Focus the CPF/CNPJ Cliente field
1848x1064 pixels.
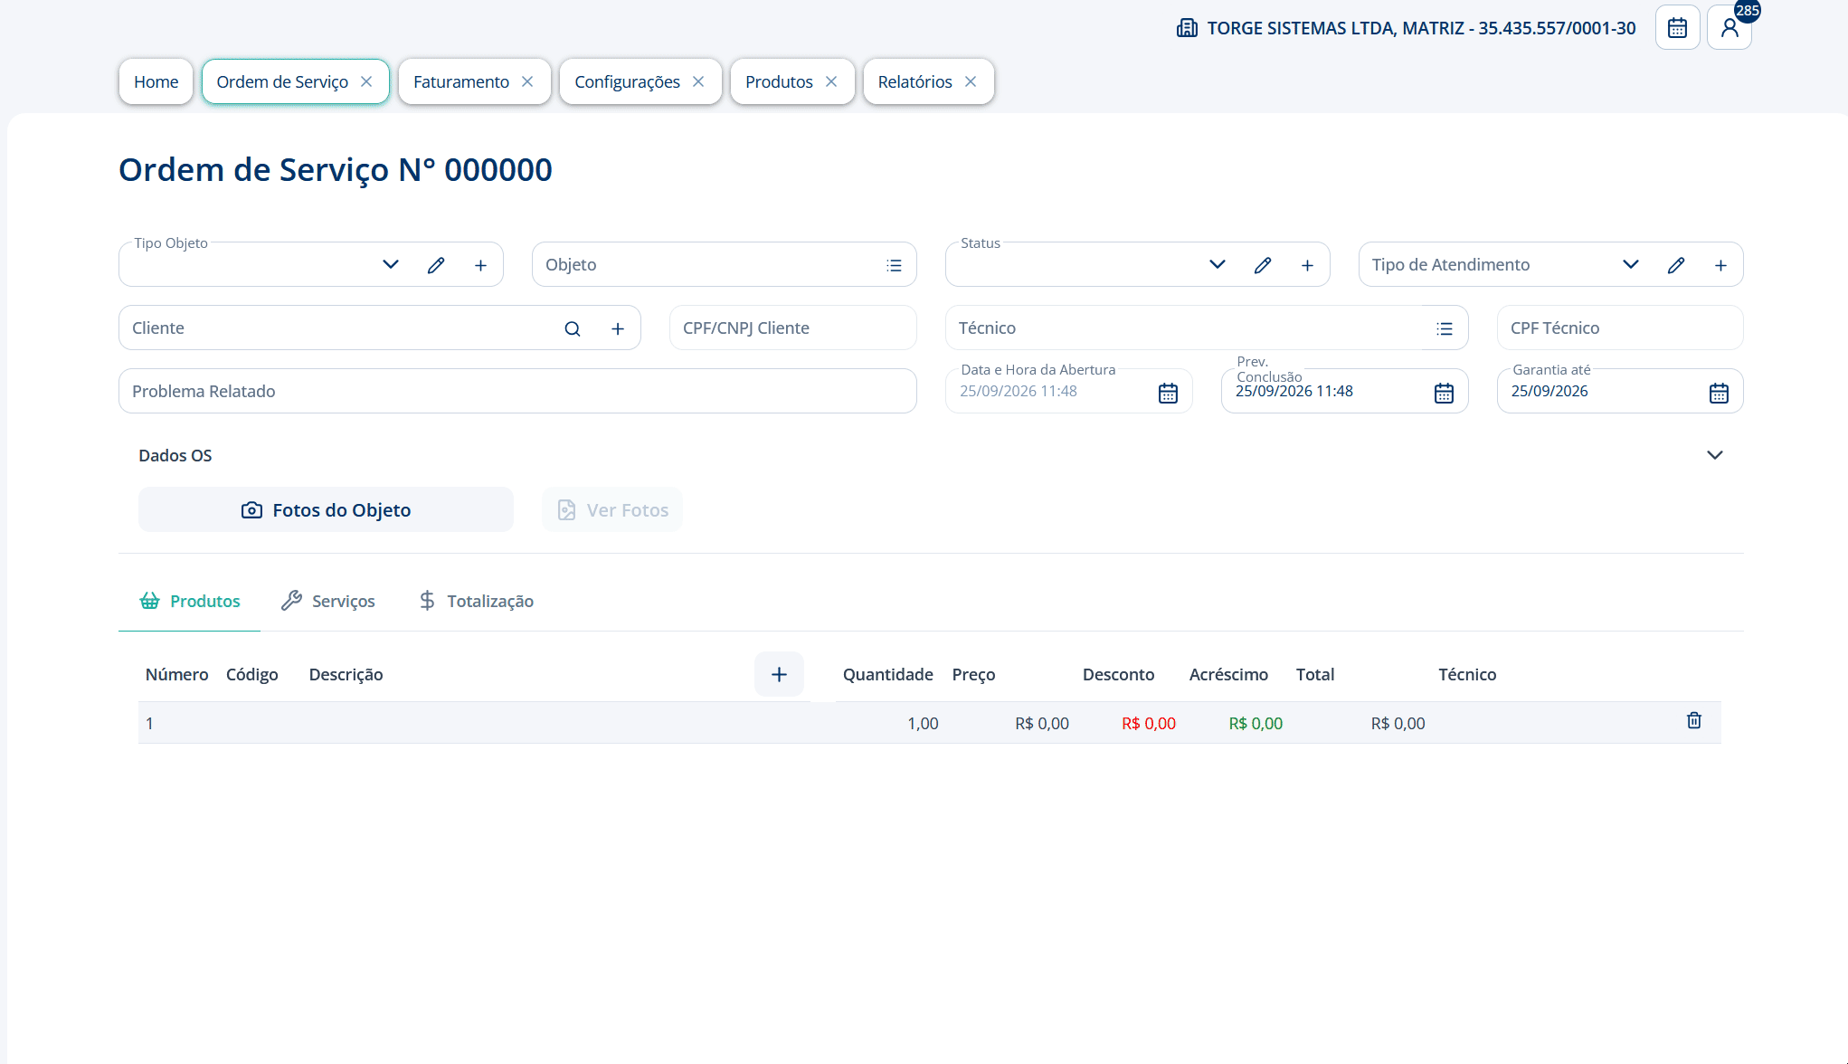793,328
